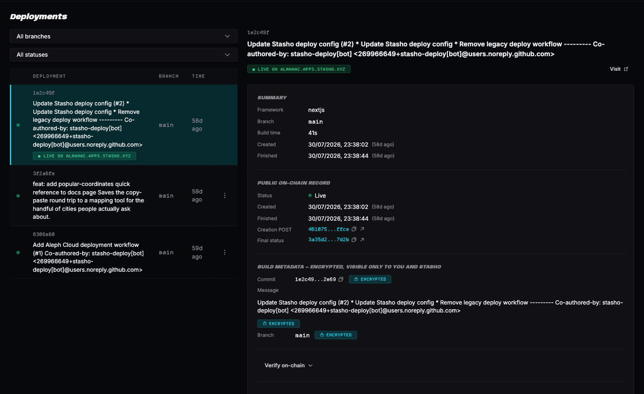Click the 6306e60 commit hash label
This screenshot has width=644, height=394.
(44, 234)
